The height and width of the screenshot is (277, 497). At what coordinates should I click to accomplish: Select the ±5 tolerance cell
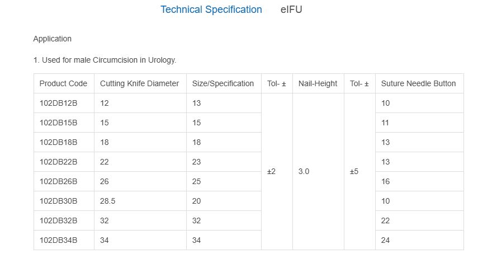[354, 172]
